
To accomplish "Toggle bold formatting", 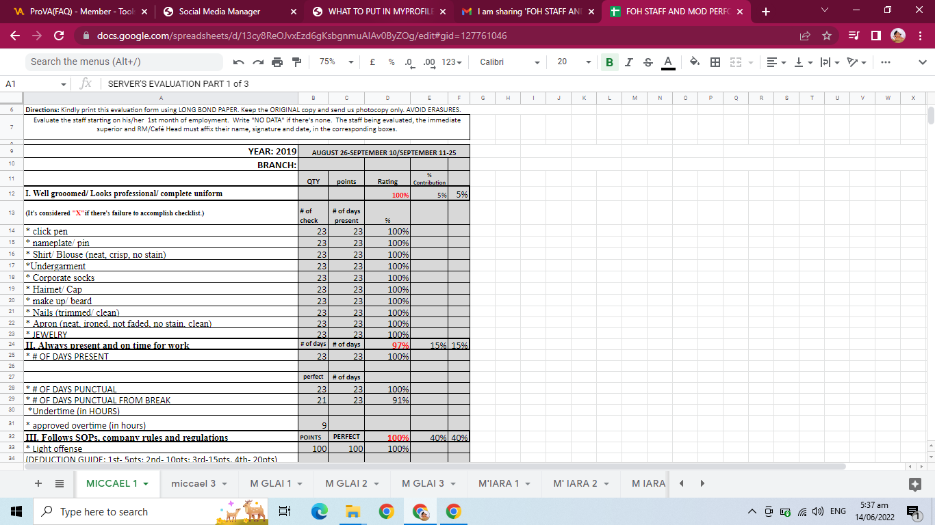I will [609, 62].
